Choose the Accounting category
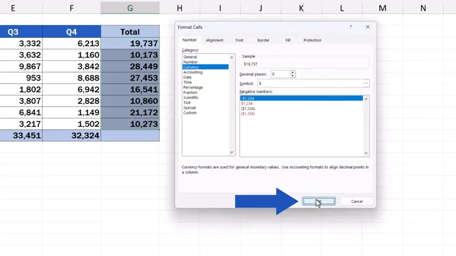The height and width of the screenshot is (256, 456). [x=193, y=72]
